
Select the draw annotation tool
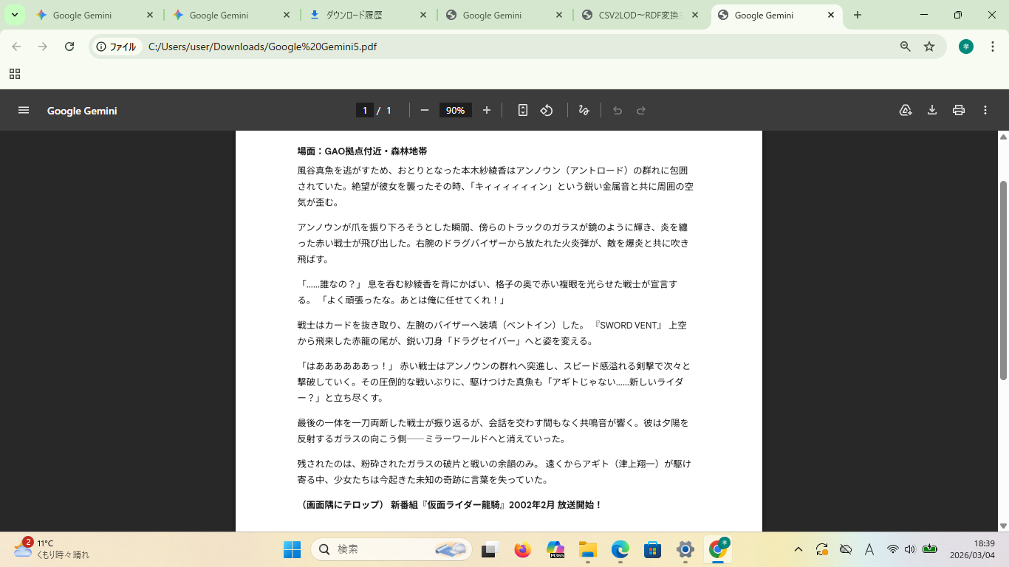[584, 110]
